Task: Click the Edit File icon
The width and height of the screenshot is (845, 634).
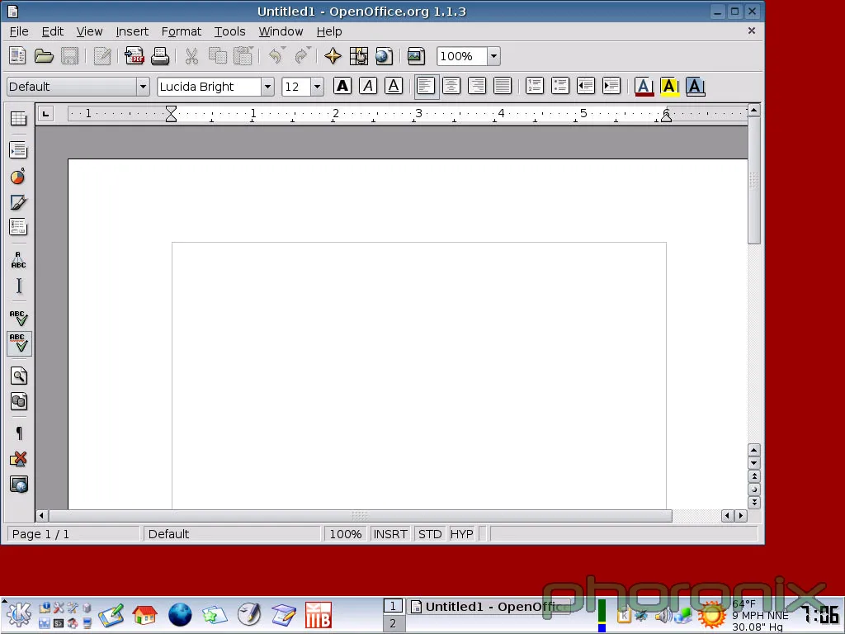Action: (x=101, y=55)
